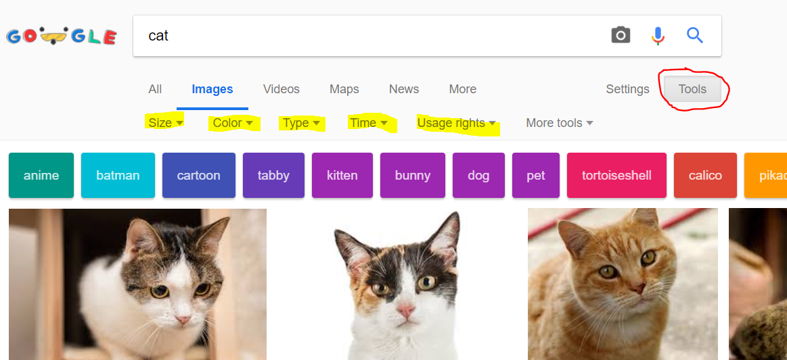Expand the Usage rights dropdown

coord(457,123)
